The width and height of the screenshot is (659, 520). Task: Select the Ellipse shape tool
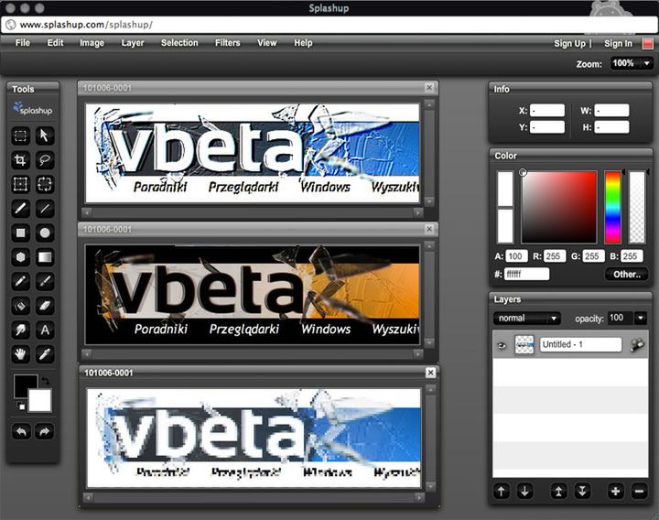pos(45,233)
